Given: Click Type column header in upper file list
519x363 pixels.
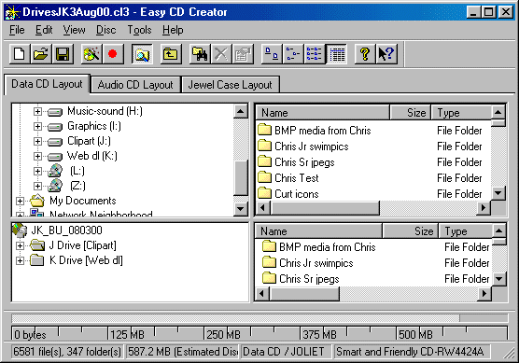Looking at the screenshot, I should 461,113.
